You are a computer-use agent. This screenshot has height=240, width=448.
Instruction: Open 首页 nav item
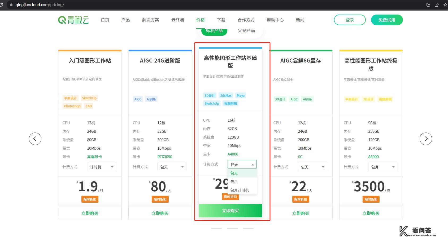[105, 20]
